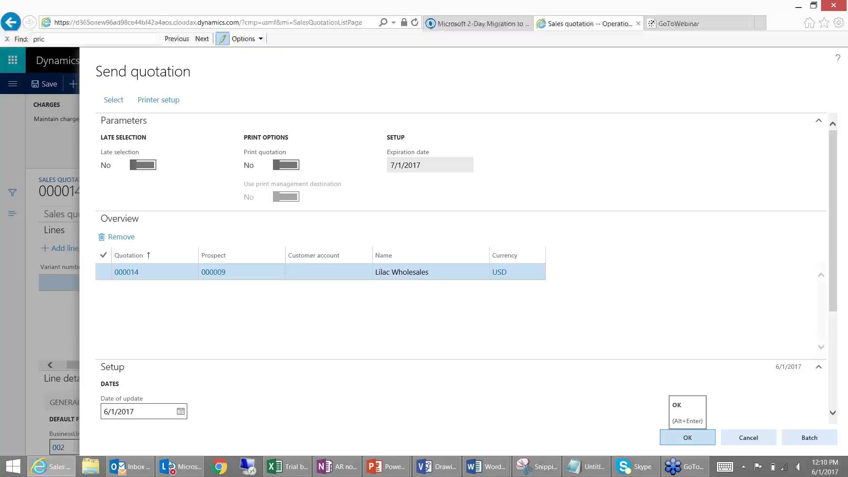
Task: Collapse the Parameters section
Action: pos(818,120)
